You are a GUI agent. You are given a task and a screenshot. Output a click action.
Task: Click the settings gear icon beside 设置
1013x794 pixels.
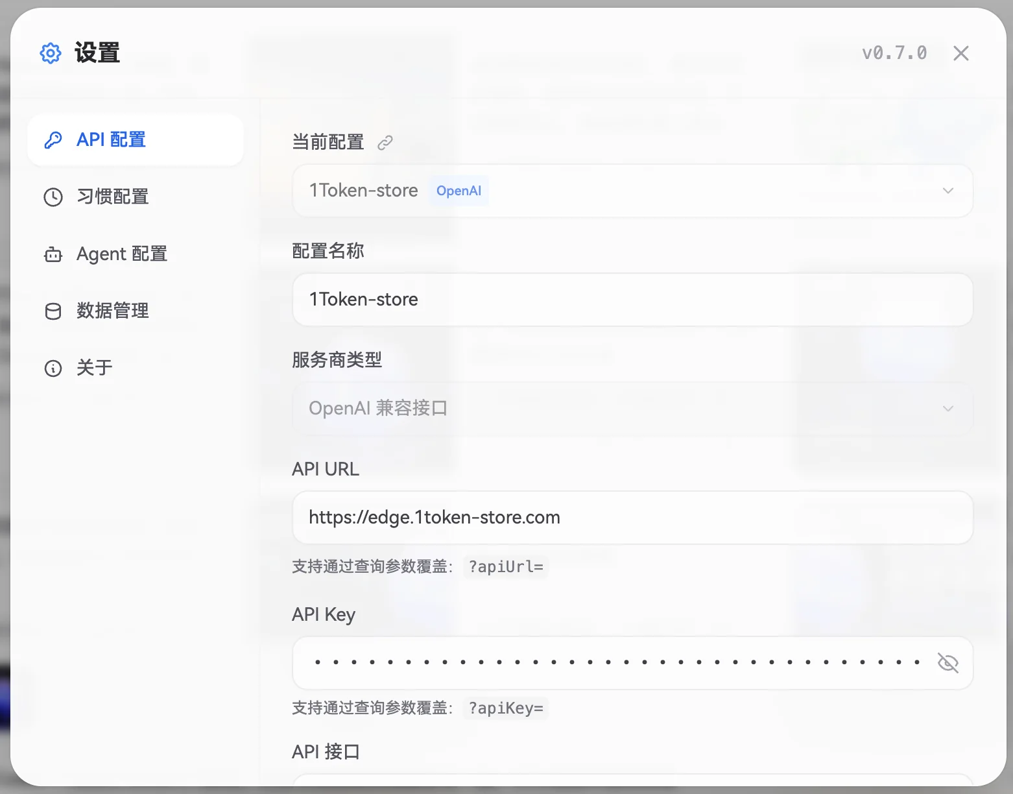pyautogui.click(x=51, y=53)
